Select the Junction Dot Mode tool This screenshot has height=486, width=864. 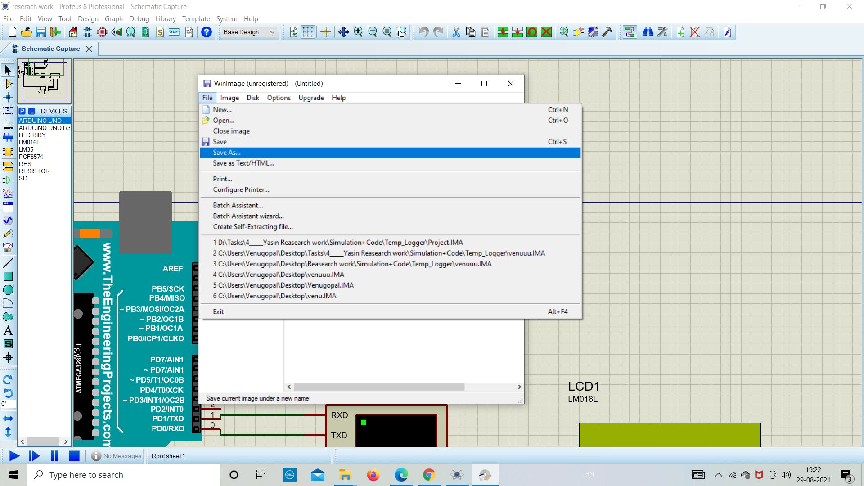pos(8,97)
